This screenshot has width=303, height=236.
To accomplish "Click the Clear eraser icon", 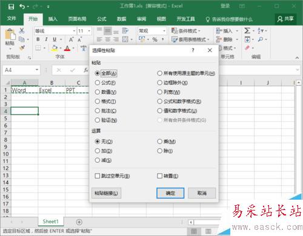I will 247,48.
